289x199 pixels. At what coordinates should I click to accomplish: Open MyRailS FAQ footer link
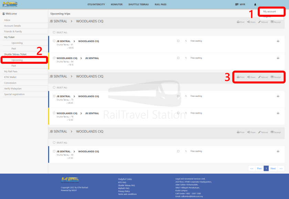(124, 188)
